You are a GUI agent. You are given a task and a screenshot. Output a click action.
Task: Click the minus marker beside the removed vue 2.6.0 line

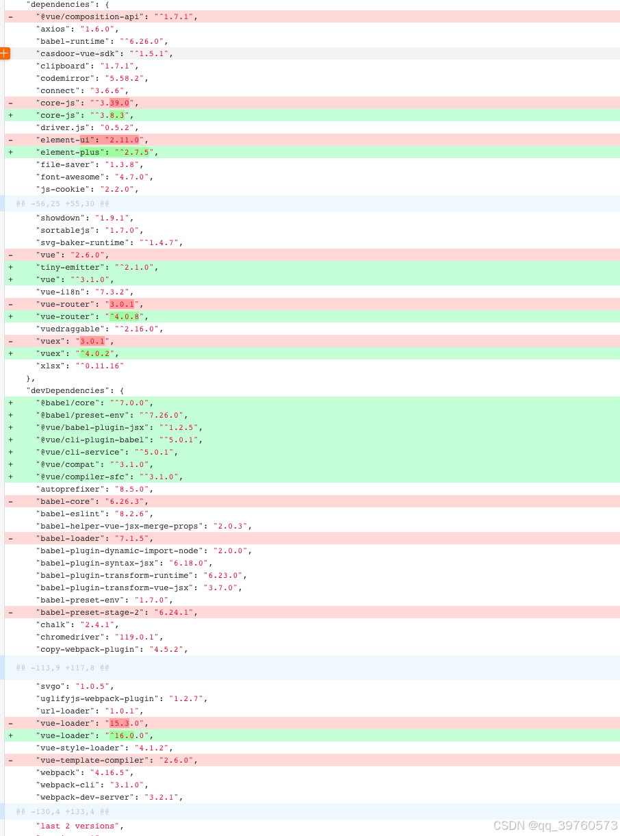tap(10, 255)
